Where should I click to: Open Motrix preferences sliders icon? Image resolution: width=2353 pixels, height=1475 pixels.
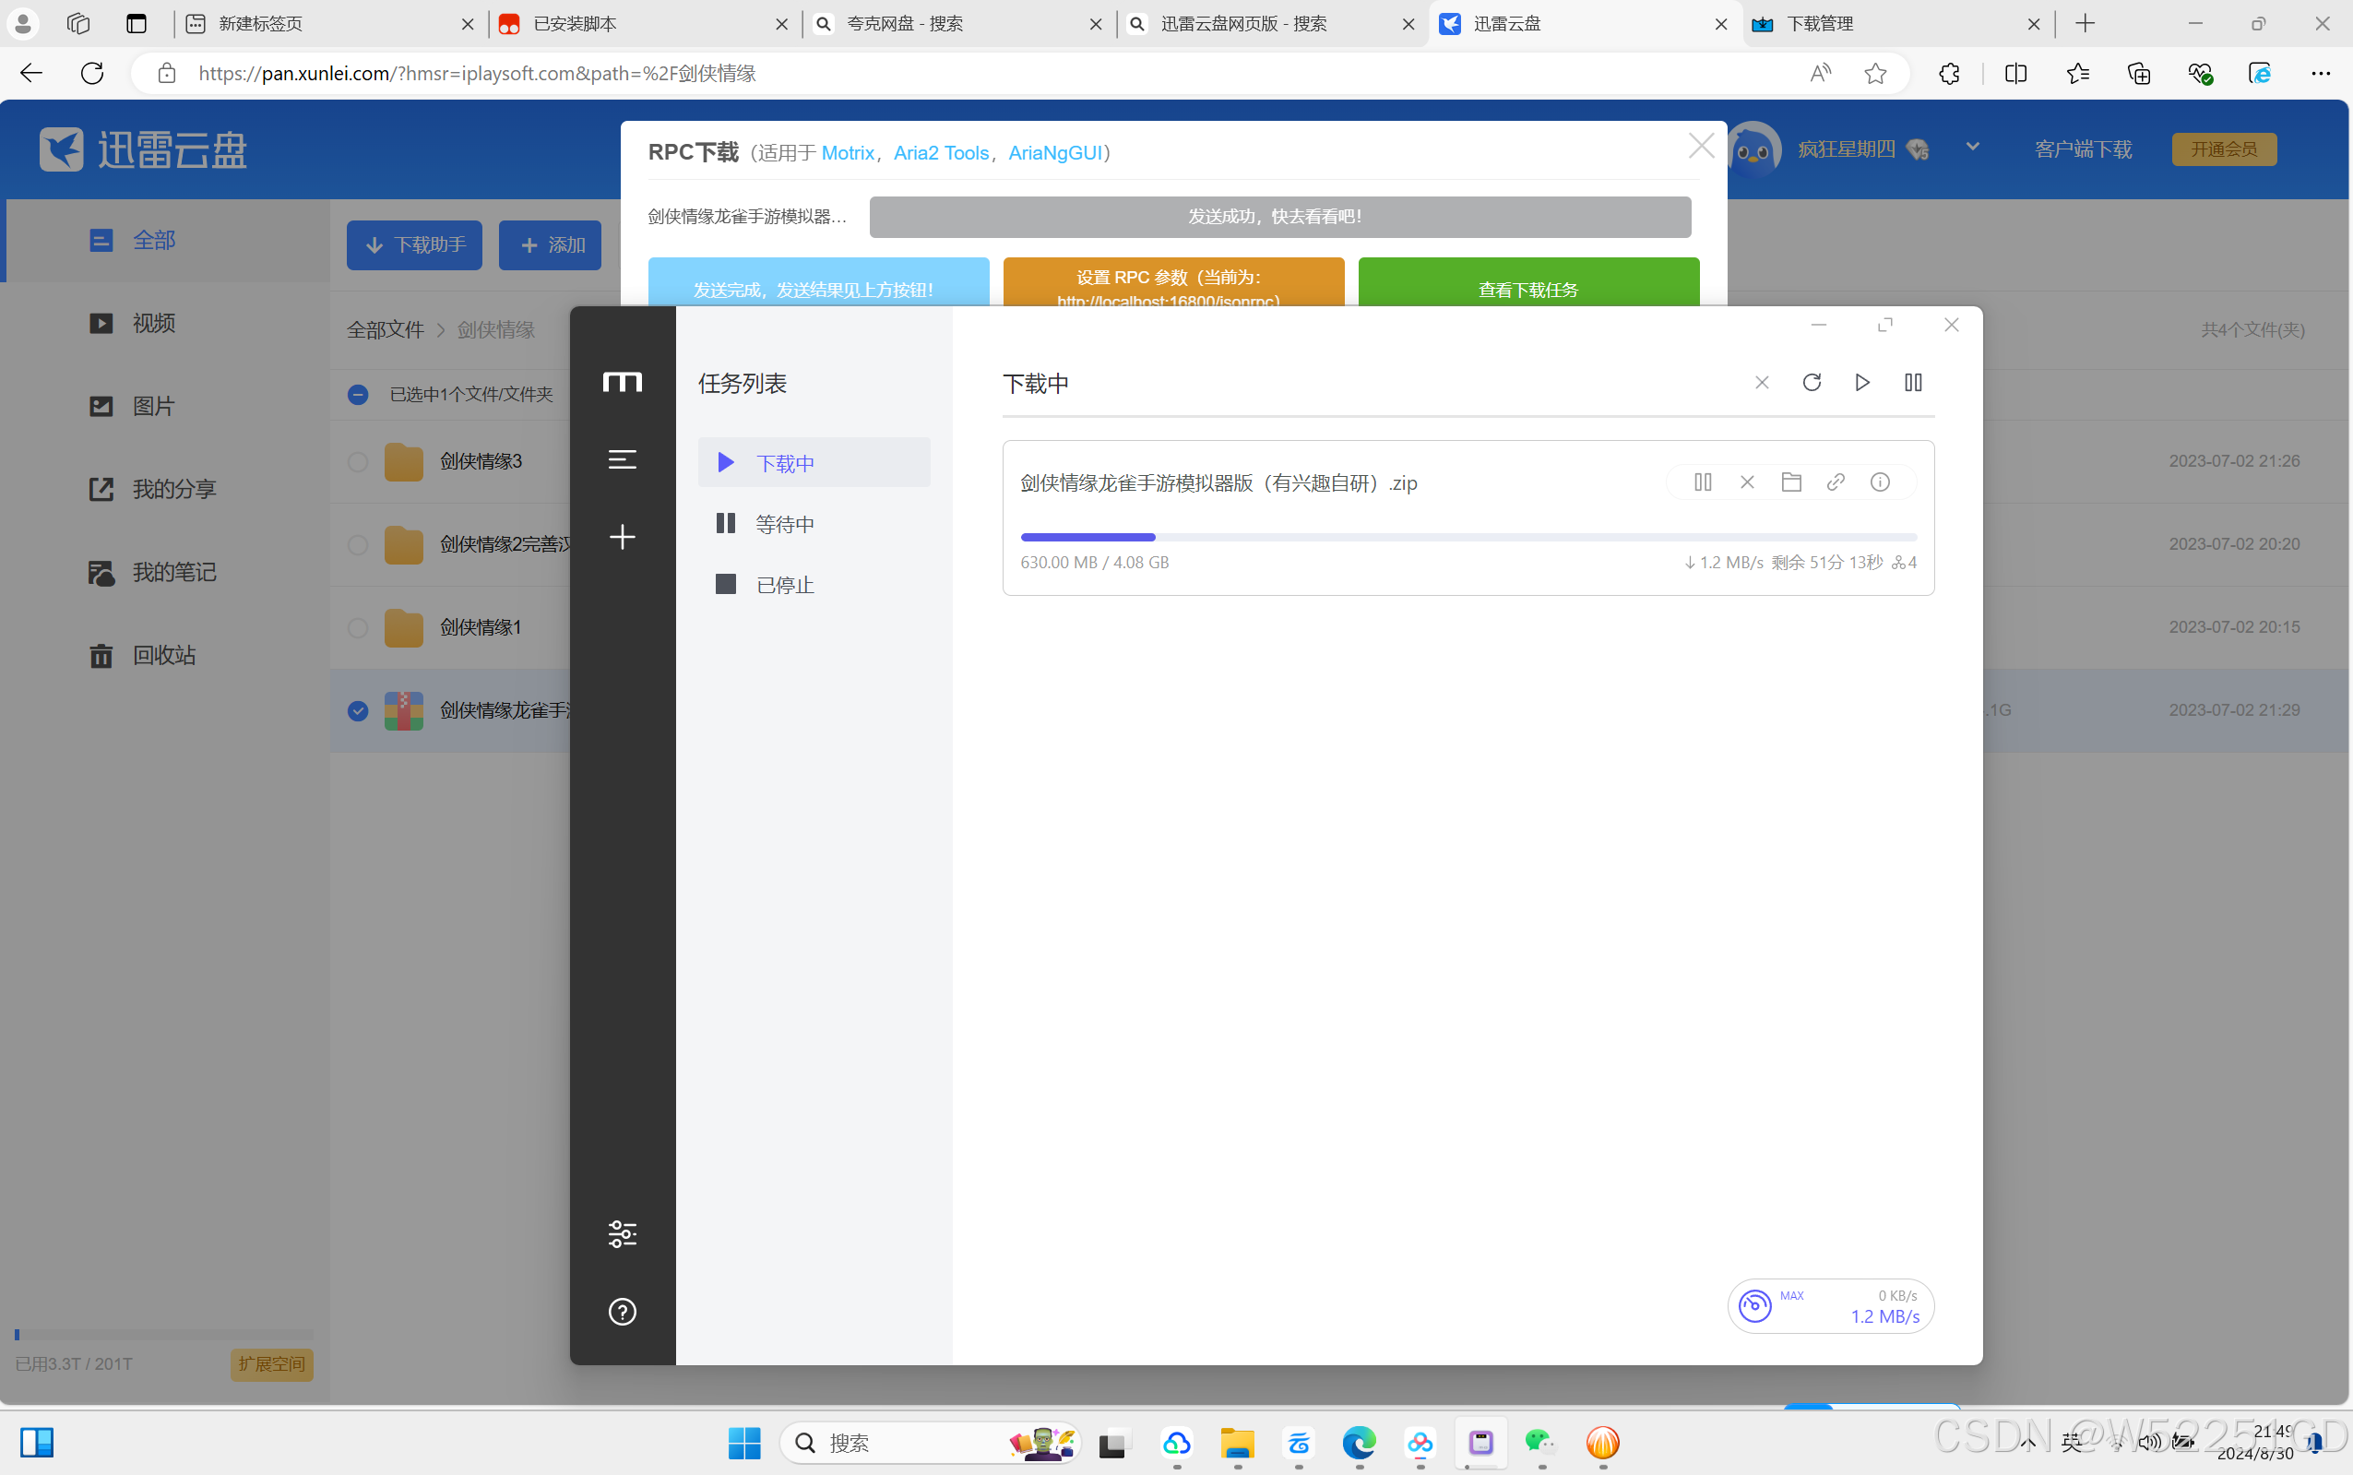[622, 1234]
